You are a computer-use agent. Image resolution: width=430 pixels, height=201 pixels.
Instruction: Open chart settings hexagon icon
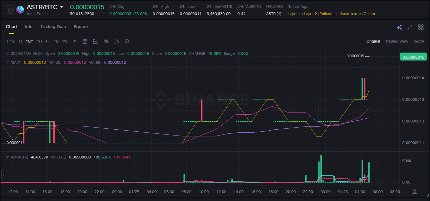(x=127, y=41)
